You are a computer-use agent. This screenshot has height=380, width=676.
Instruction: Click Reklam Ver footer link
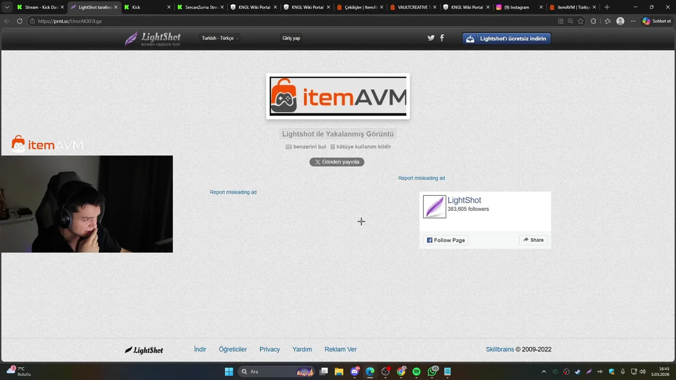pos(341,349)
